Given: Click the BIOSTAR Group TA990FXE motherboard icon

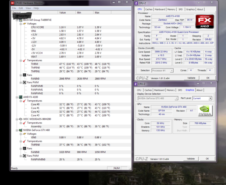Looking at the screenshot, I should click(x=21, y=20).
